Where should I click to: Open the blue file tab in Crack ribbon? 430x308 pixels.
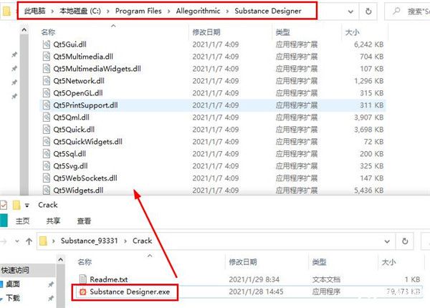coord(4,221)
